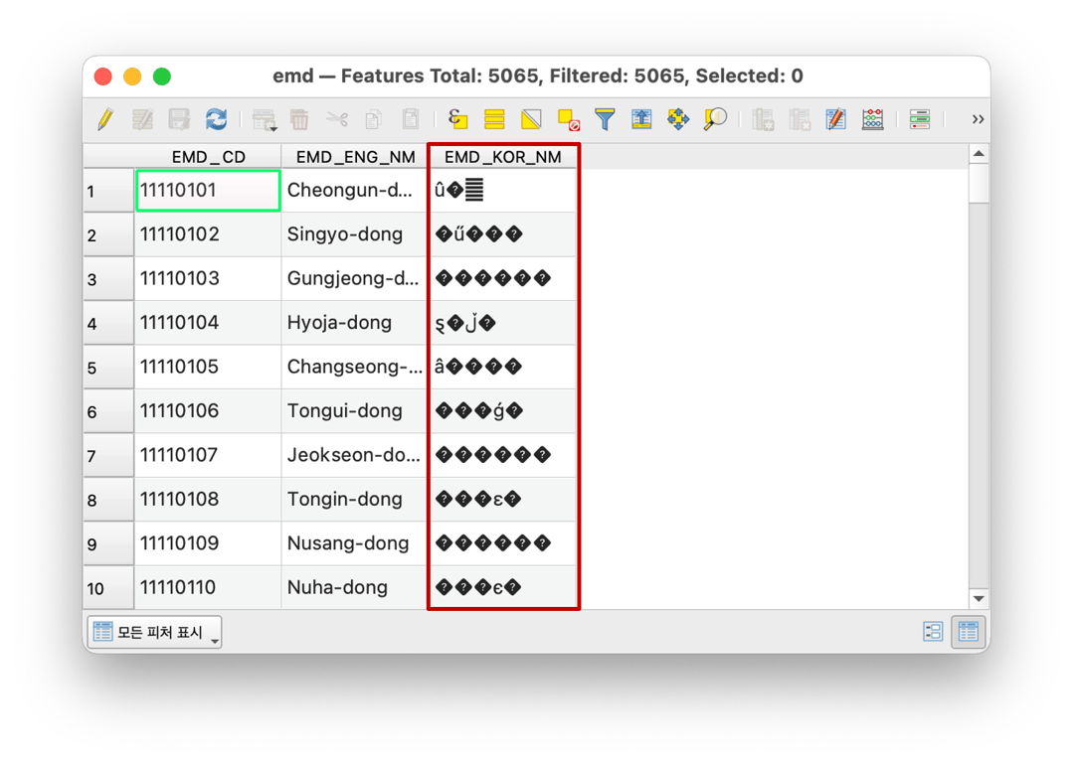Click cell 11110104

208,323
